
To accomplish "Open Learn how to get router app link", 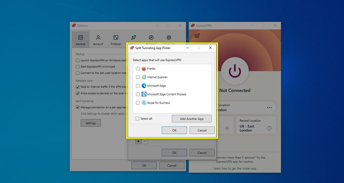I will click(235, 168).
